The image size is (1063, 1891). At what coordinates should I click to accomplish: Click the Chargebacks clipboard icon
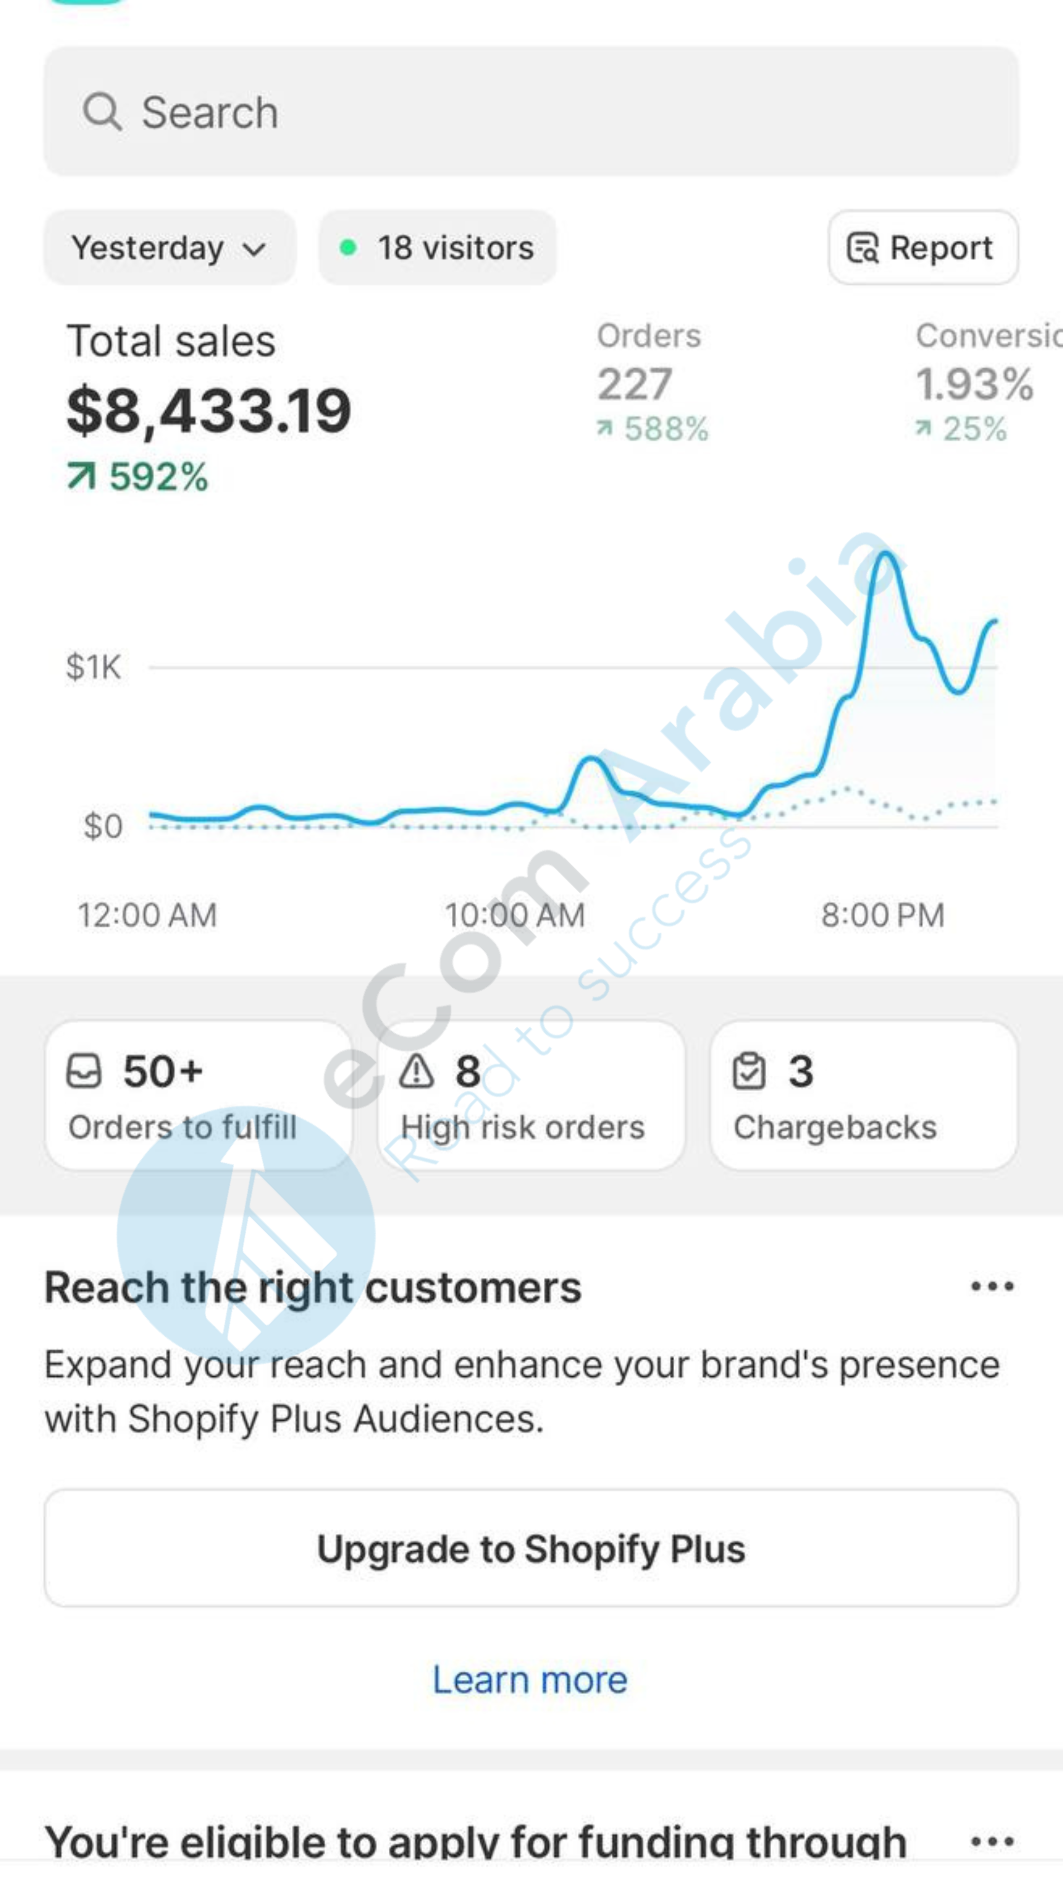(x=749, y=1071)
